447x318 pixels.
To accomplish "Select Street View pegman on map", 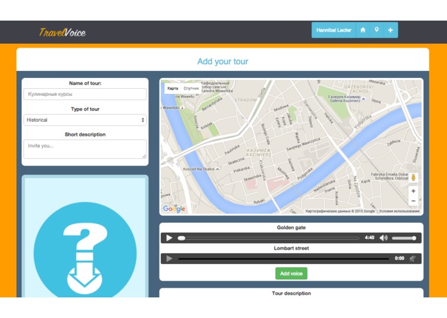I will (414, 178).
